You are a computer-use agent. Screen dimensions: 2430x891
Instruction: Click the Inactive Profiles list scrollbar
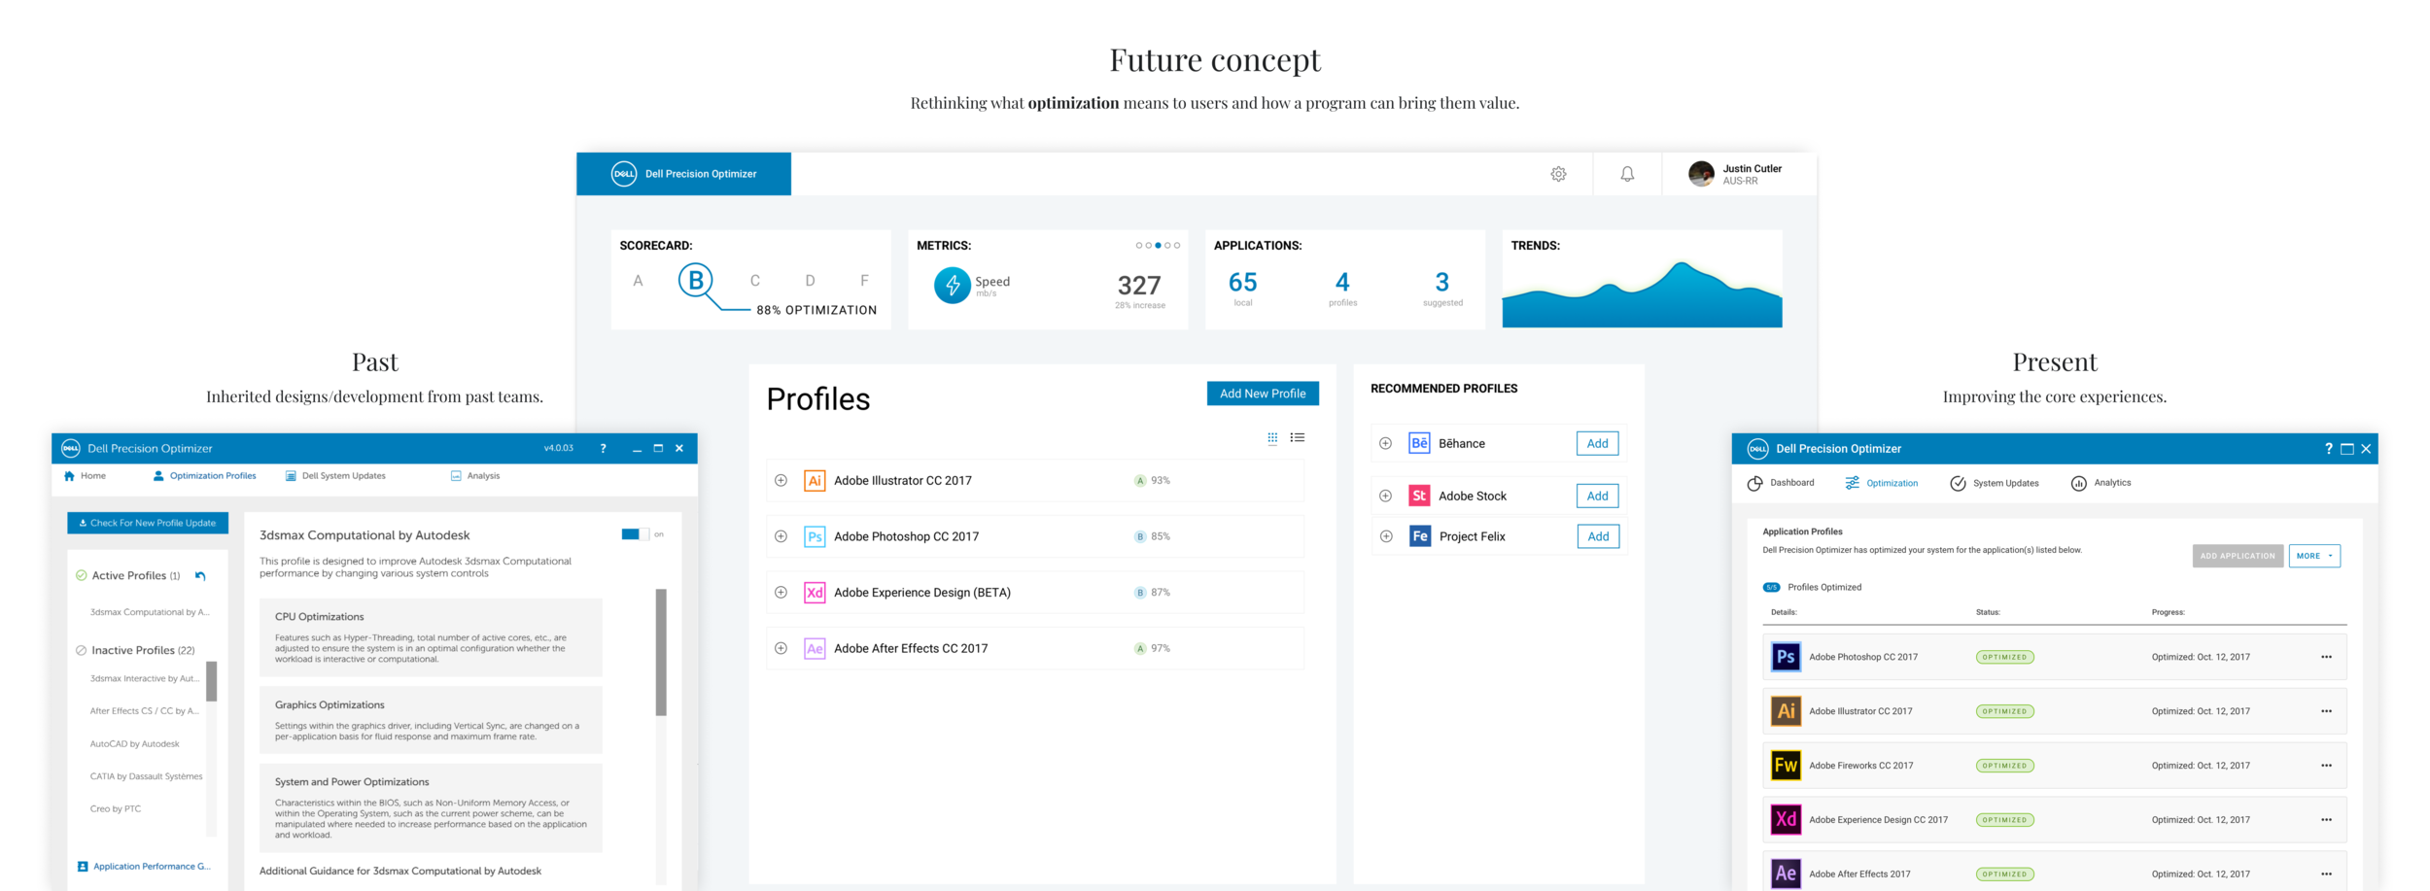click(211, 681)
